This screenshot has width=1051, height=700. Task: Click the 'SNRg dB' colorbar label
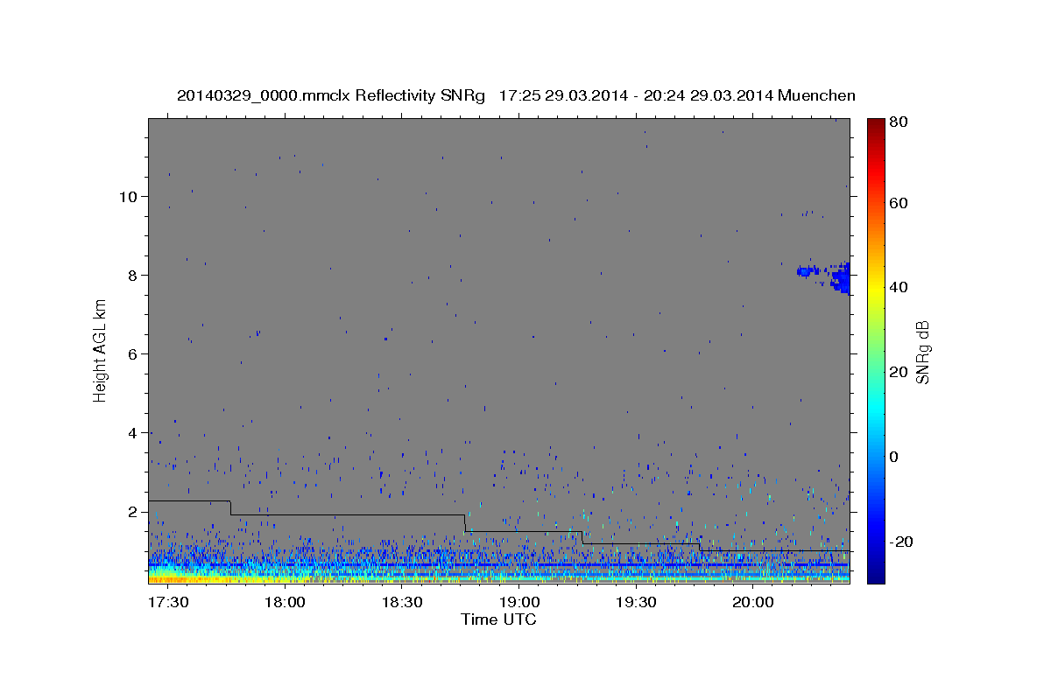[x=921, y=353]
